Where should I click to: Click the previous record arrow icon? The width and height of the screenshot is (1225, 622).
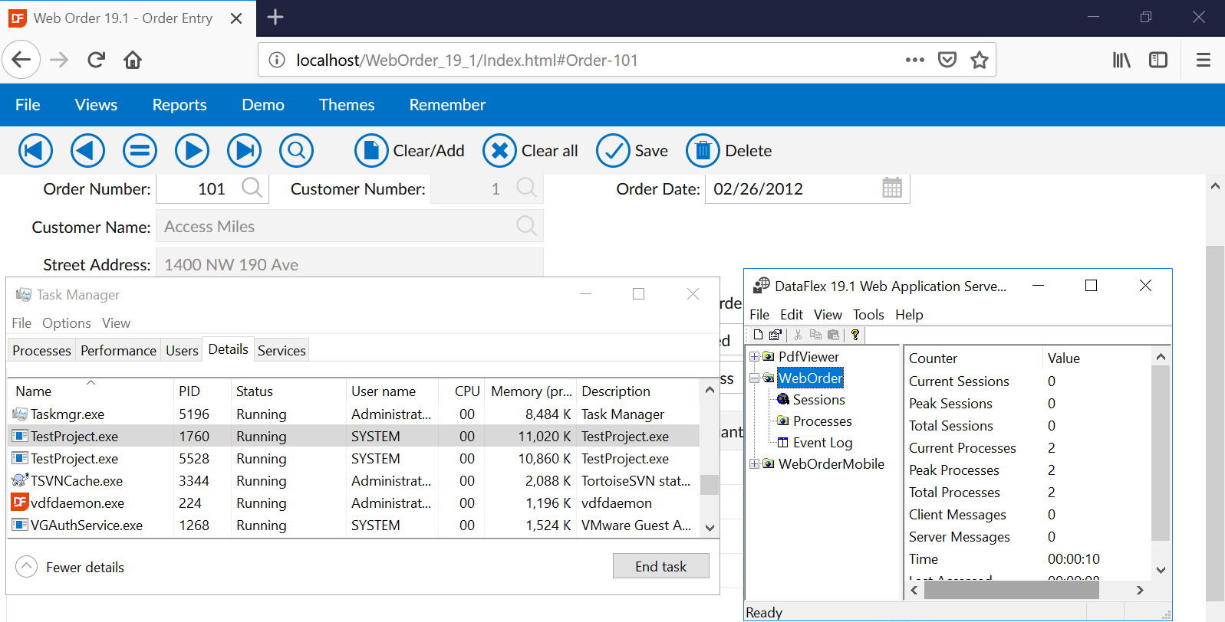(x=87, y=151)
